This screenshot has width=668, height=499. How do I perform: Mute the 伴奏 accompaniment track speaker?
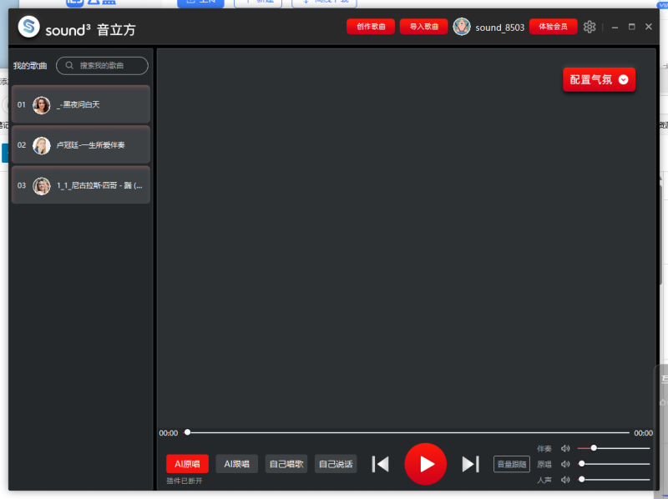(x=565, y=449)
